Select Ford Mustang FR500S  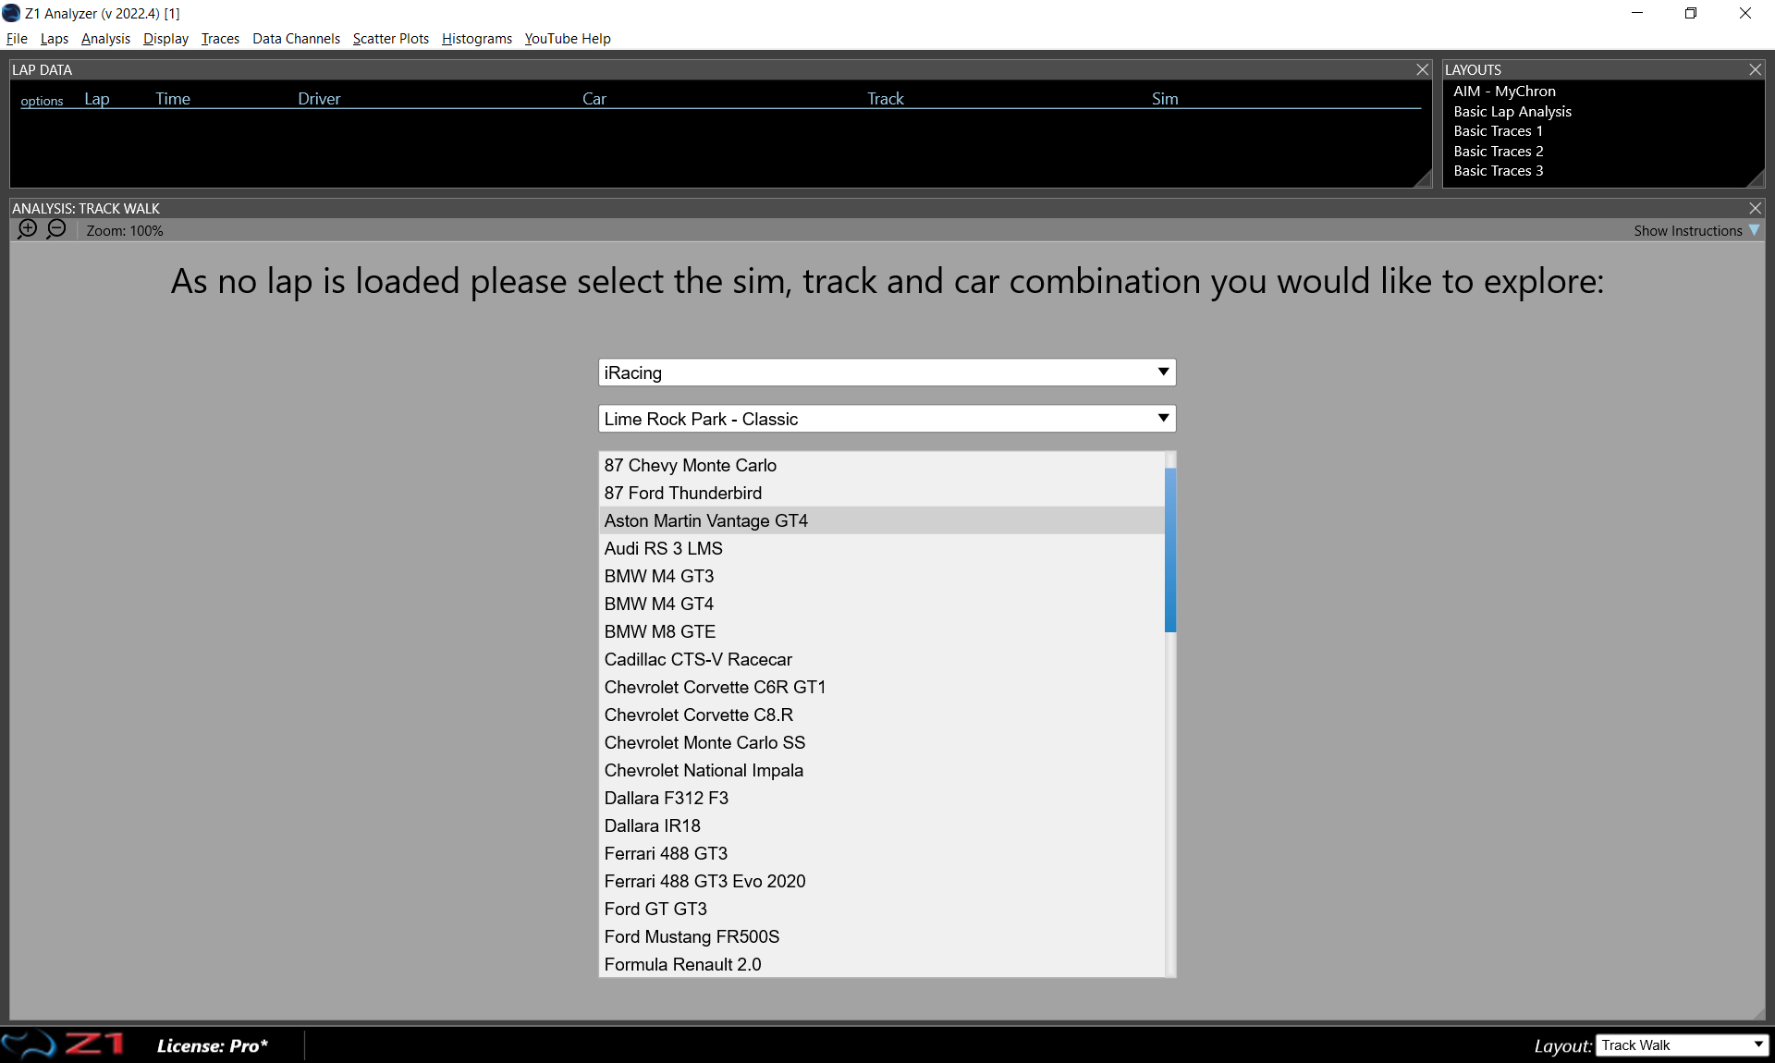[x=882, y=936]
